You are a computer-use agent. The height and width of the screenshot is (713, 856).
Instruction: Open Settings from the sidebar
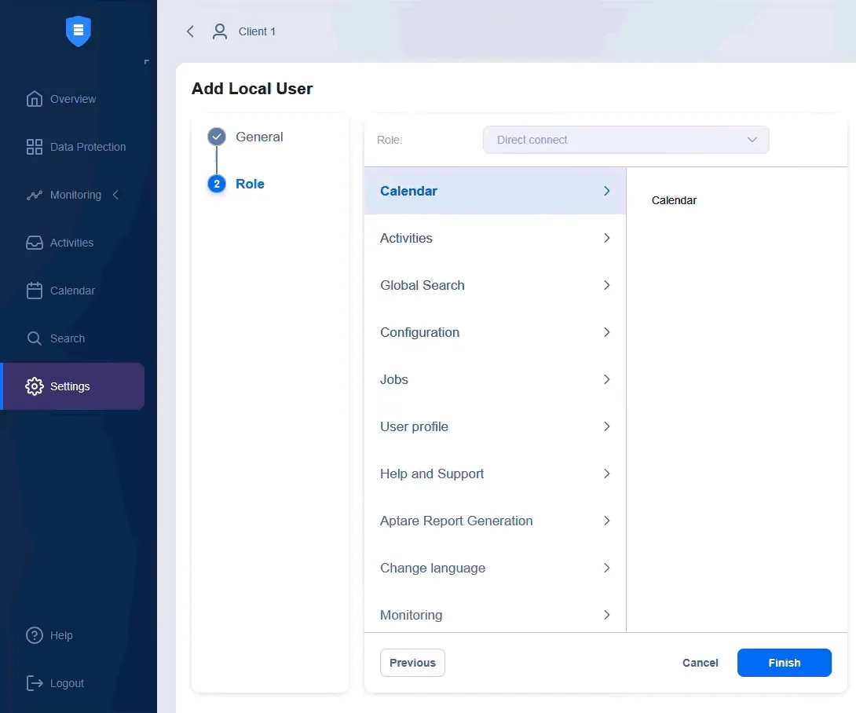[72, 386]
